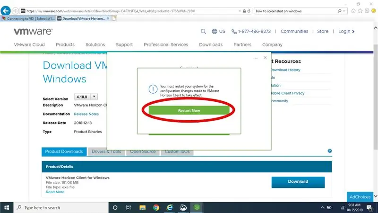Open VMware Cloud menu
378x213 pixels.
point(29,44)
